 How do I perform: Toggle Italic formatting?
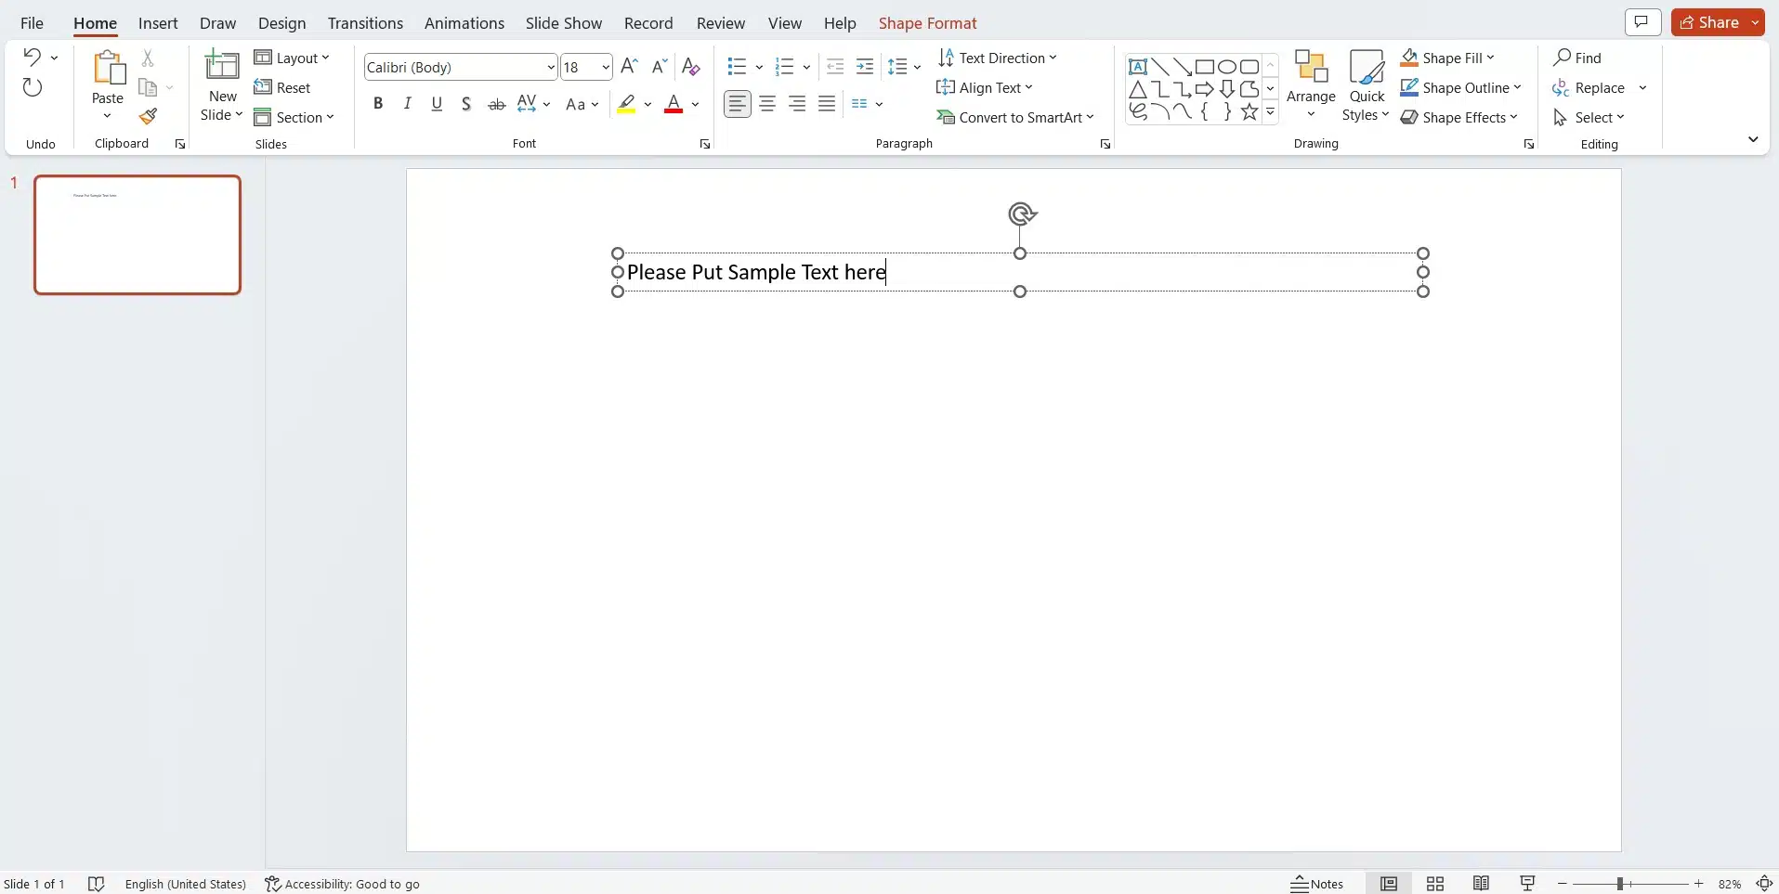click(x=407, y=104)
